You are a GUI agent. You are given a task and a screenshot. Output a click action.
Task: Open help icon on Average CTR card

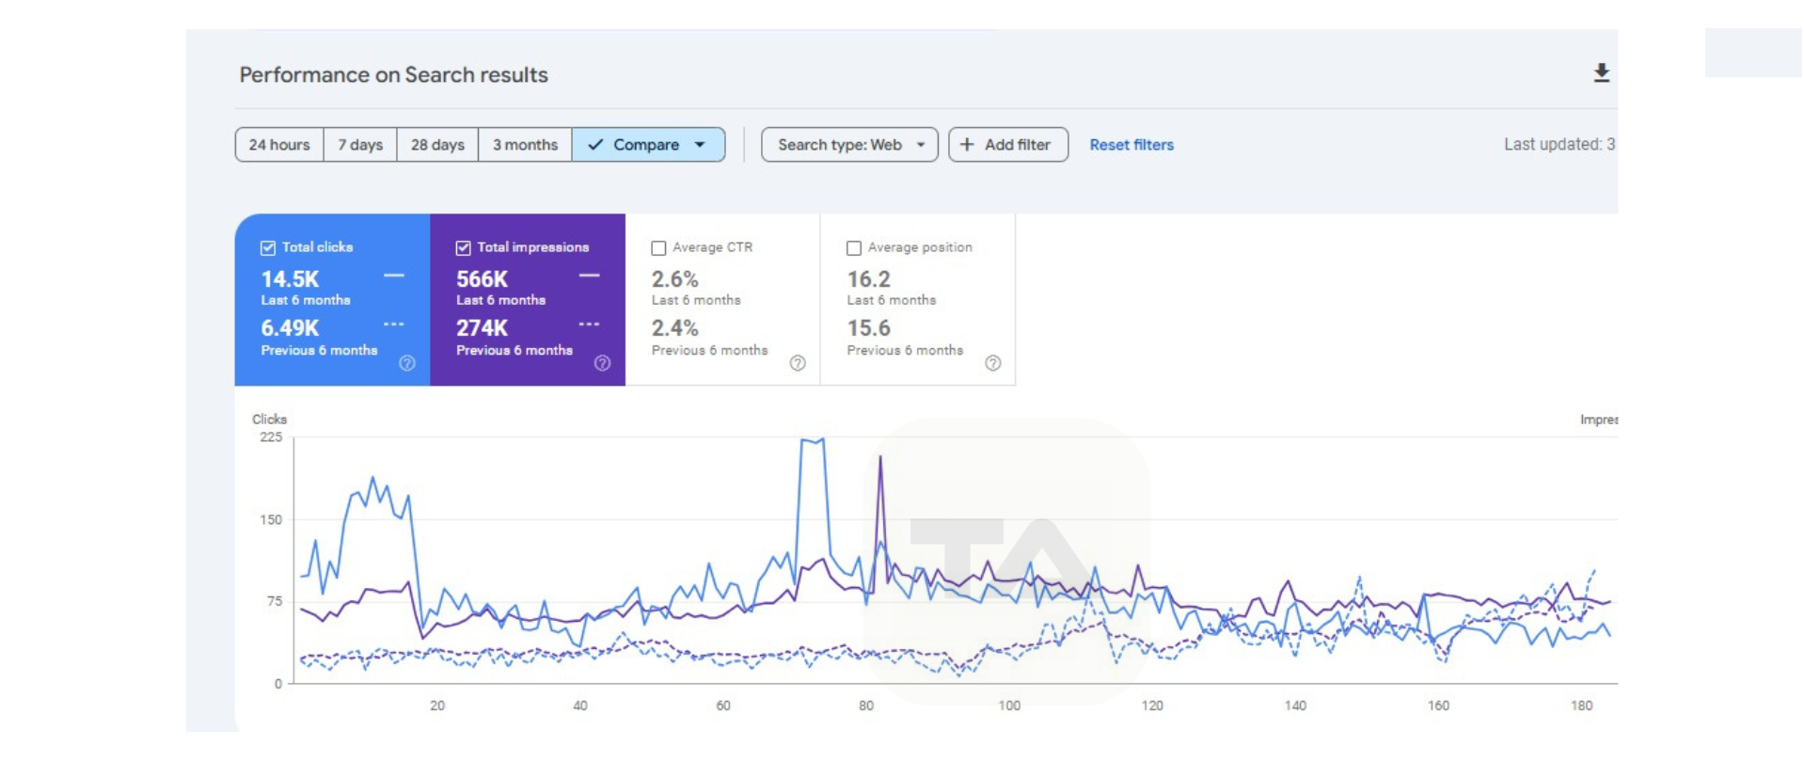(797, 363)
